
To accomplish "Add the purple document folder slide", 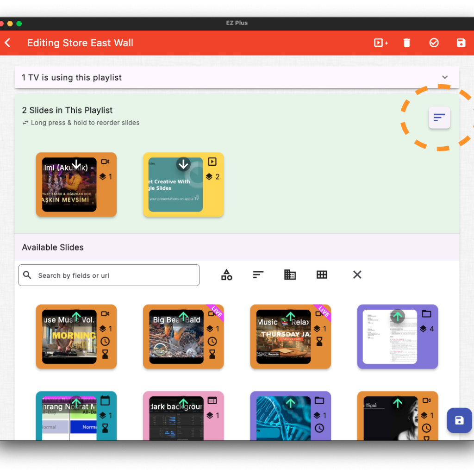I will point(398,317).
